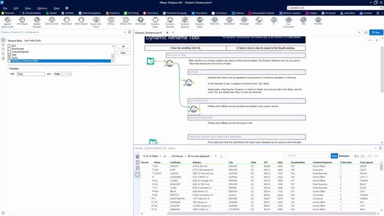Switch to the Developer tool palette
This screenshot has height=216, width=384.
[x=328, y=13]
